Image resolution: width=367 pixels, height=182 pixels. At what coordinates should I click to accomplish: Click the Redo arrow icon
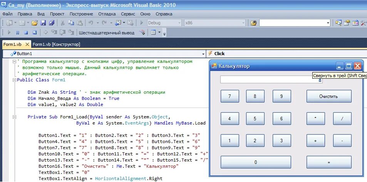click(104, 23)
